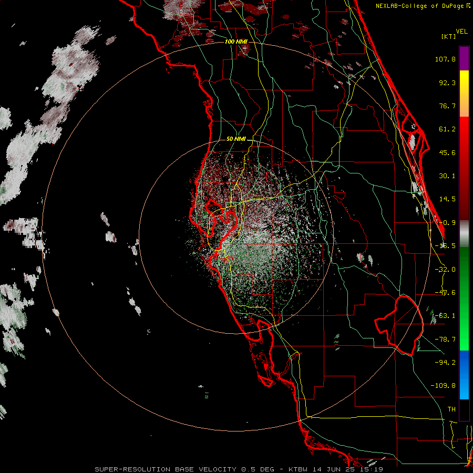Click the -32.0 scale value
Screen dimensions: 473x473
[445, 270]
